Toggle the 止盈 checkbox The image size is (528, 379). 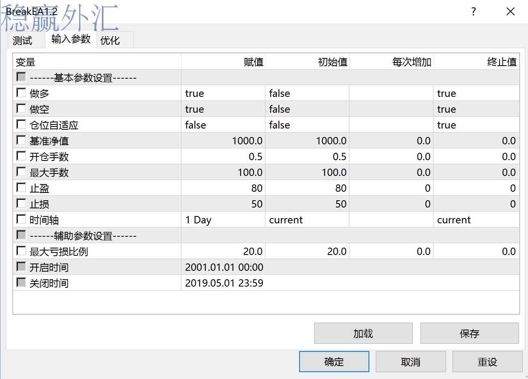click(21, 187)
